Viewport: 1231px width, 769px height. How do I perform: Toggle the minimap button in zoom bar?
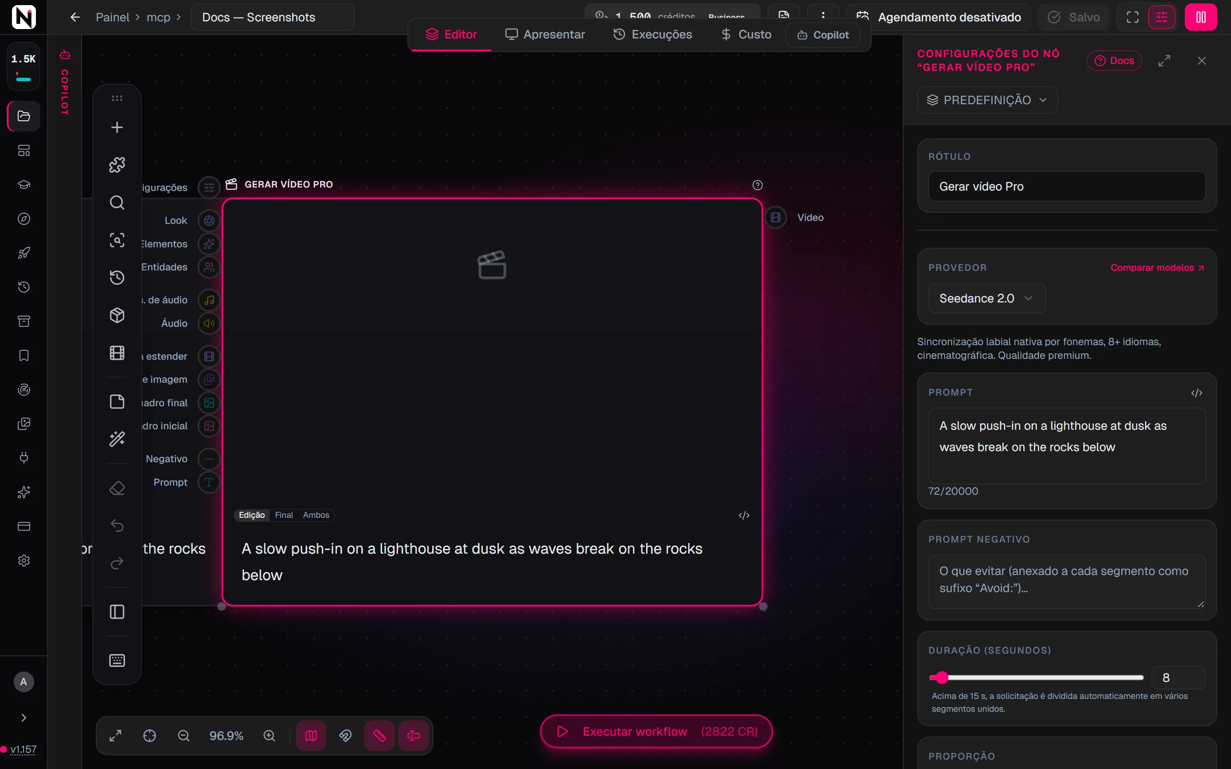(311, 735)
